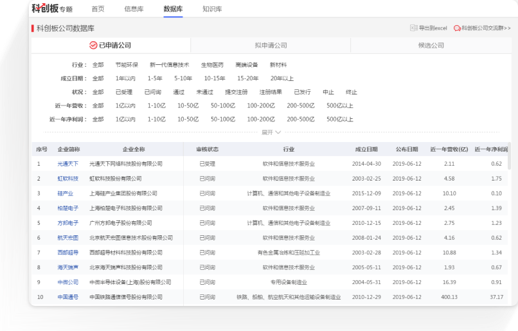Filter status by 已发行
The height and width of the screenshot is (331, 518).
pos(302,92)
